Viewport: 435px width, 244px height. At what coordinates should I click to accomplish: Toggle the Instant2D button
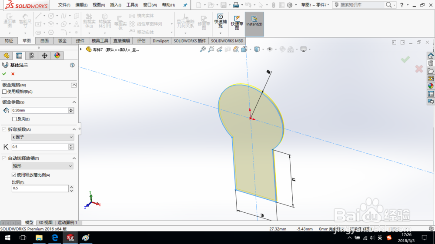click(254, 24)
